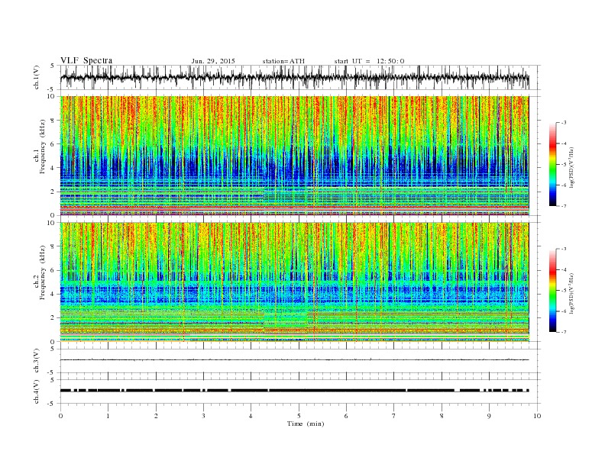Click time axis tick label "1"
Viewport: 605px width, 467px height.
(x=108, y=416)
